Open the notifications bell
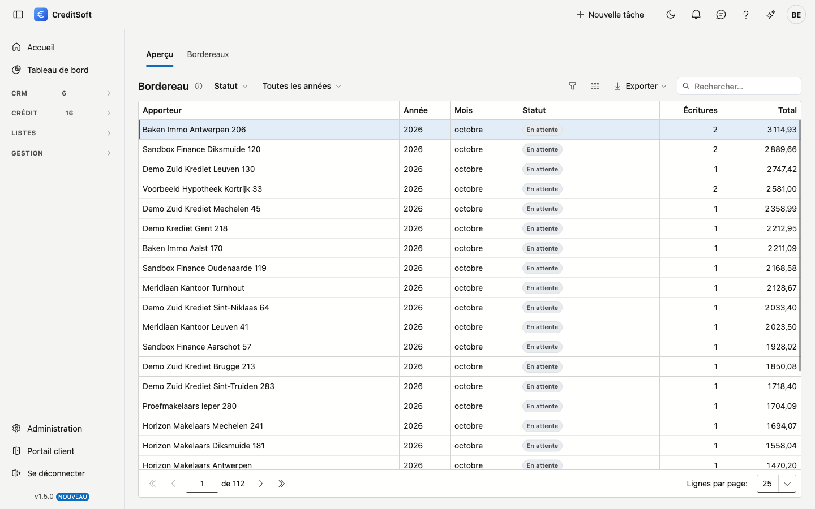Image resolution: width=815 pixels, height=509 pixels. click(696, 15)
